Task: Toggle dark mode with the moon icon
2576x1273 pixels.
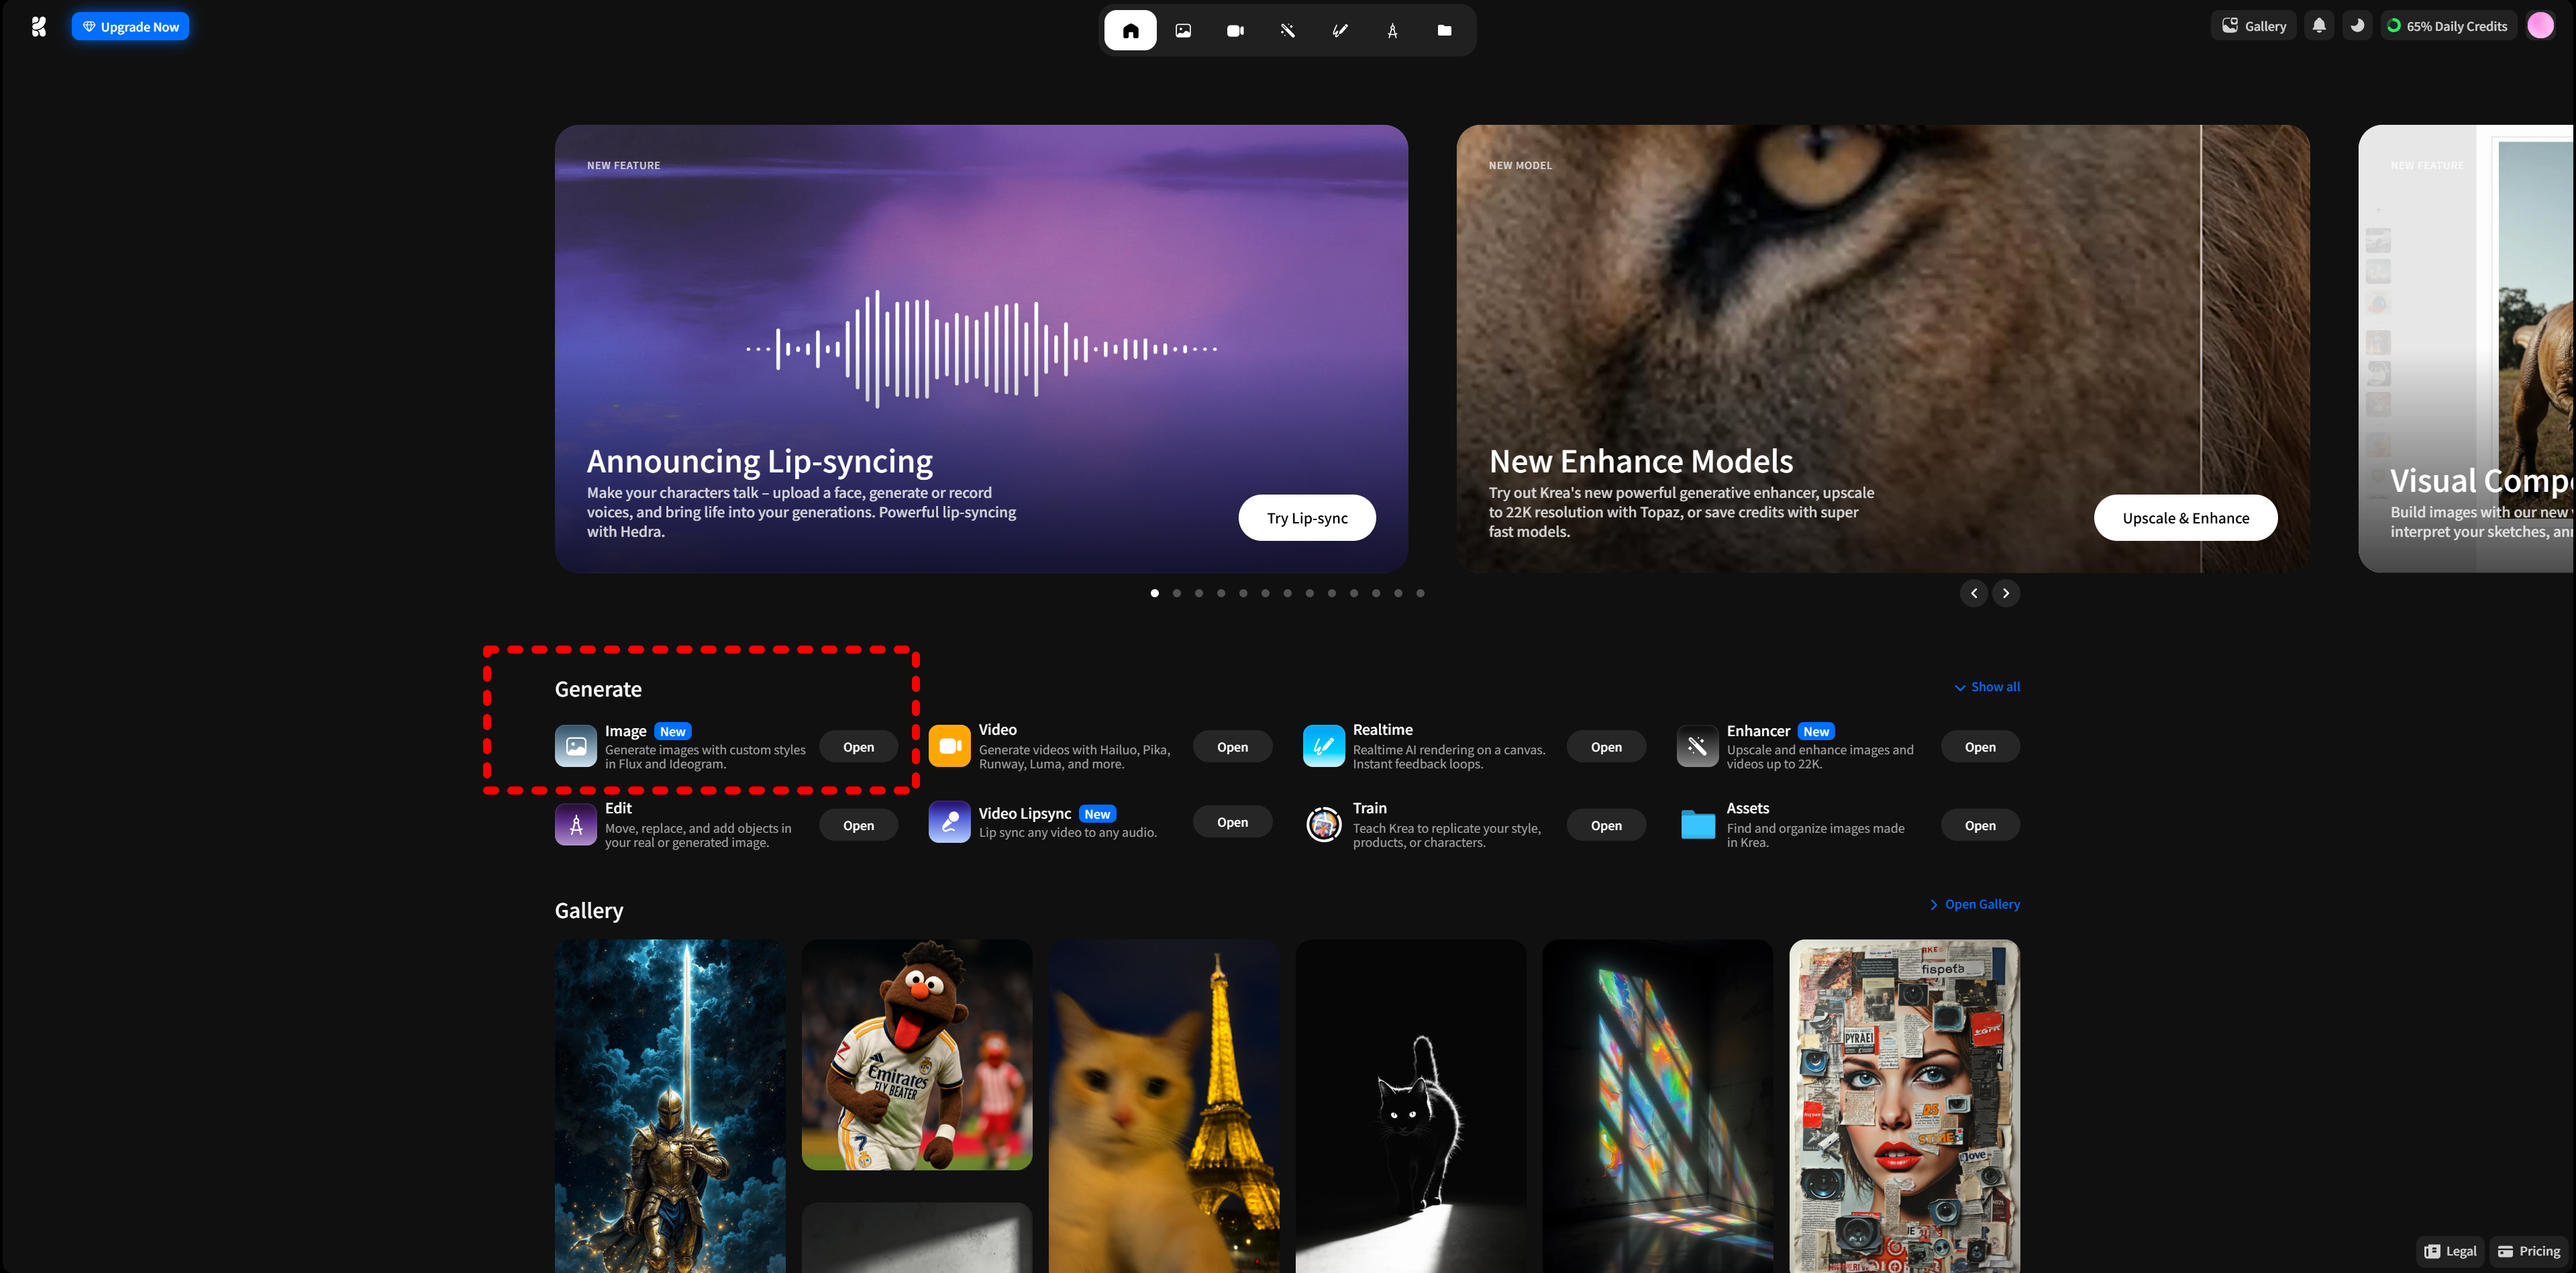Action: point(2357,26)
